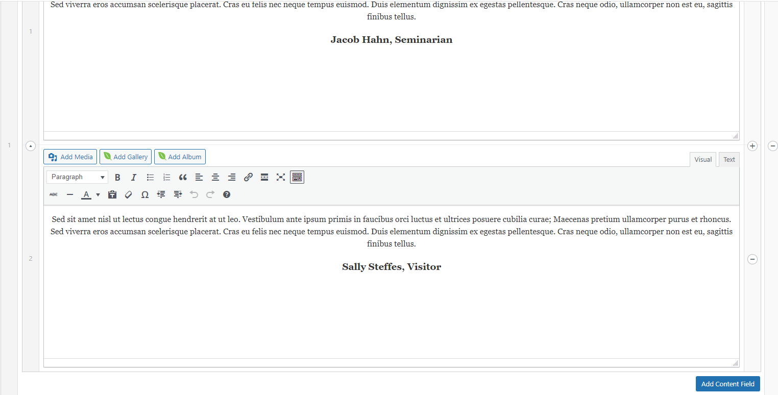Insert a blockquote
This screenshot has width=778, height=395.
[183, 177]
